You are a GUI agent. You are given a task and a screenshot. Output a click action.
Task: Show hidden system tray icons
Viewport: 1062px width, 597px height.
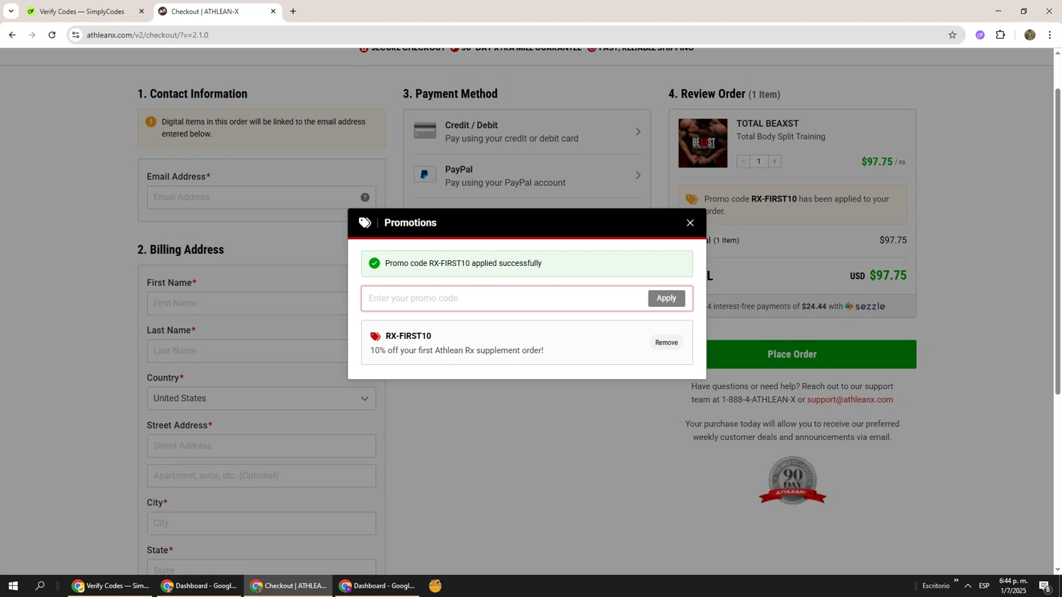968,586
